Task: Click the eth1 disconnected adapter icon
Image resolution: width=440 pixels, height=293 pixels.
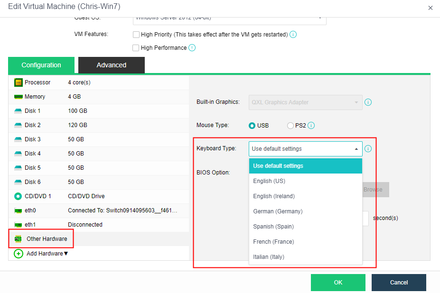Action: tap(18, 224)
